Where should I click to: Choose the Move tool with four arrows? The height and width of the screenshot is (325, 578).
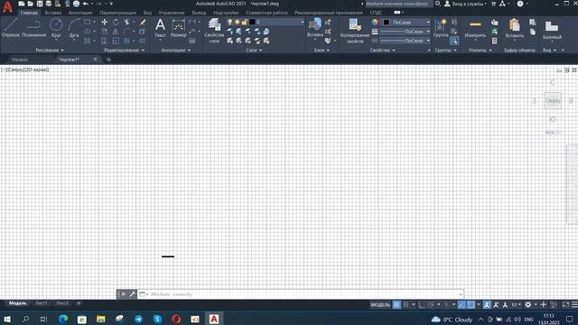[105, 22]
